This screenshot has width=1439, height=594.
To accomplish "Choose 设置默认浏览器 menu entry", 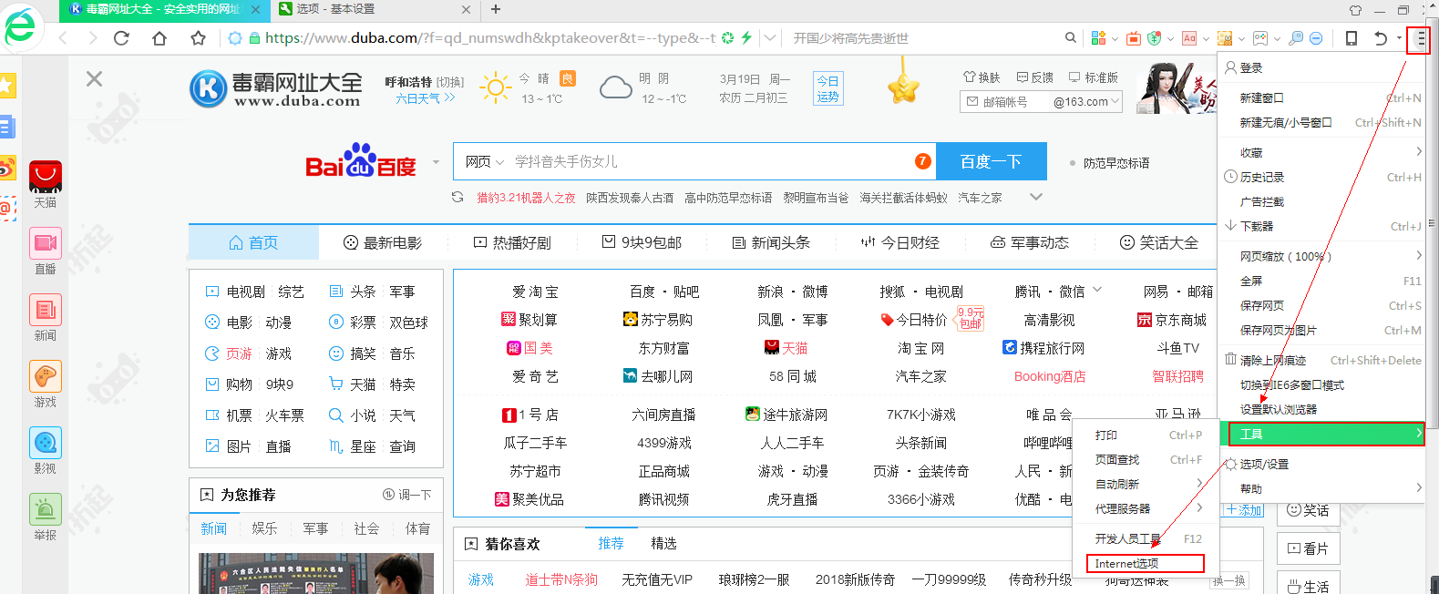I will pos(1322,409).
